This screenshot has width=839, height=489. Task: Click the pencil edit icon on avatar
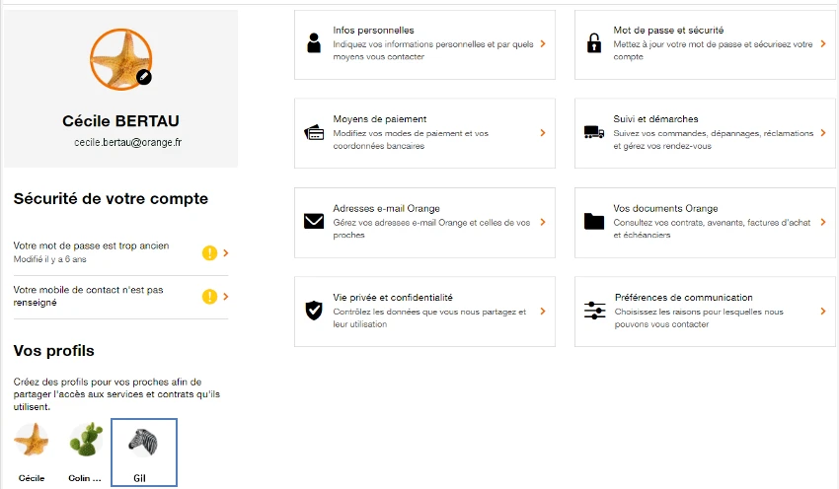tap(143, 77)
